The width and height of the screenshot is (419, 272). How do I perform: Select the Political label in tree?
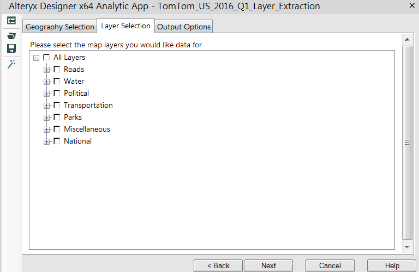pyautogui.click(x=76, y=93)
